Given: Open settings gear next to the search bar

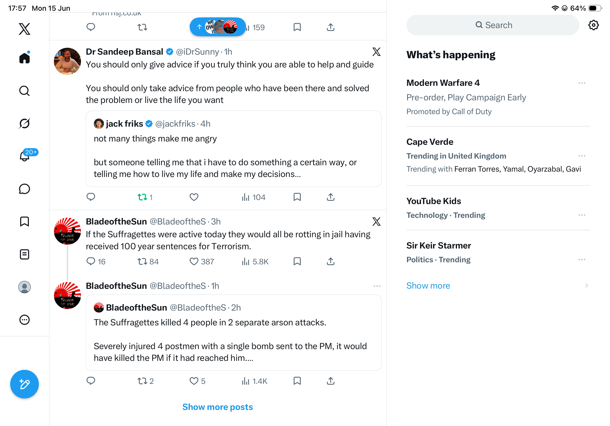Looking at the screenshot, I should pyautogui.click(x=593, y=25).
